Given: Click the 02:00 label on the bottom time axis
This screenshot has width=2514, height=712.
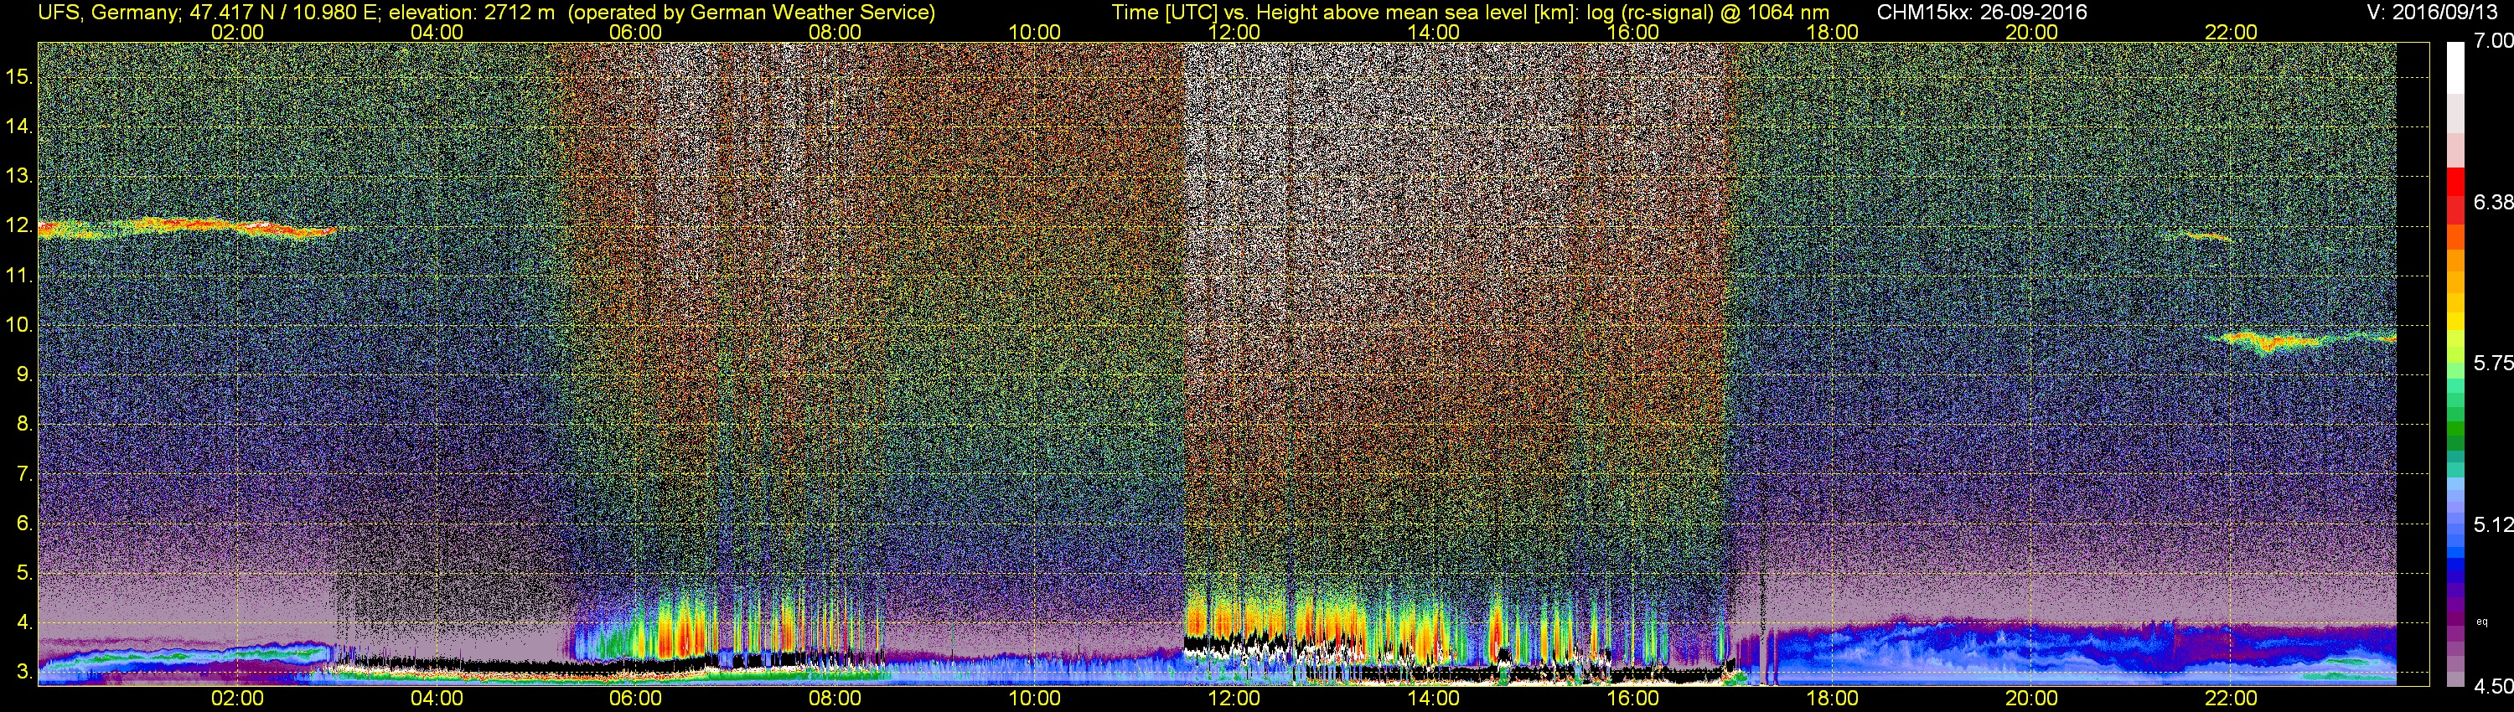Looking at the screenshot, I should 237,699.
